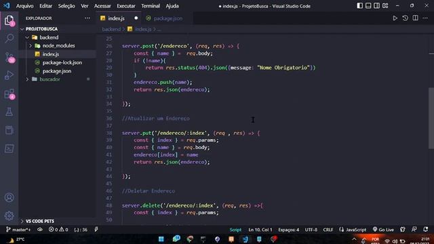Viewport: 434px width, 244px height.
Task: Open the Explorer view in activity bar
Action: coord(9,20)
